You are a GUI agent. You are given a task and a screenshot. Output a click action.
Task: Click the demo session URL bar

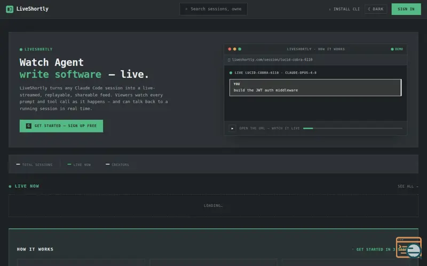315,60
